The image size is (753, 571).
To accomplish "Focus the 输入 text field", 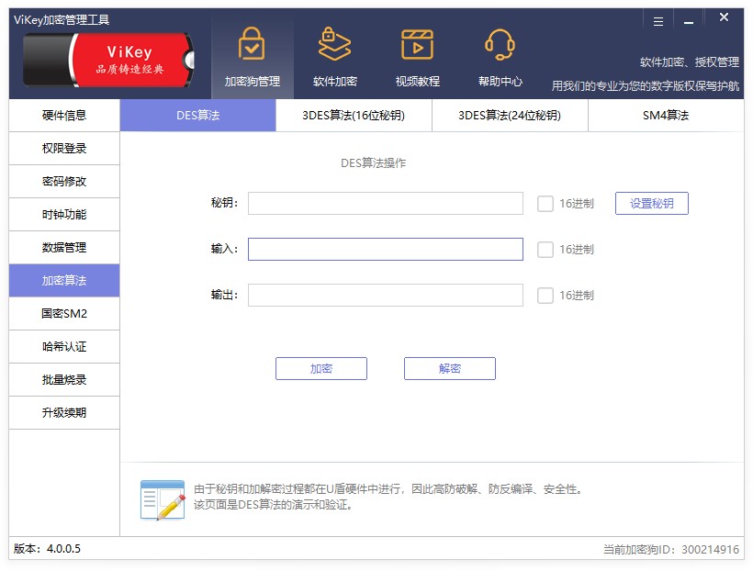I will pyautogui.click(x=385, y=250).
